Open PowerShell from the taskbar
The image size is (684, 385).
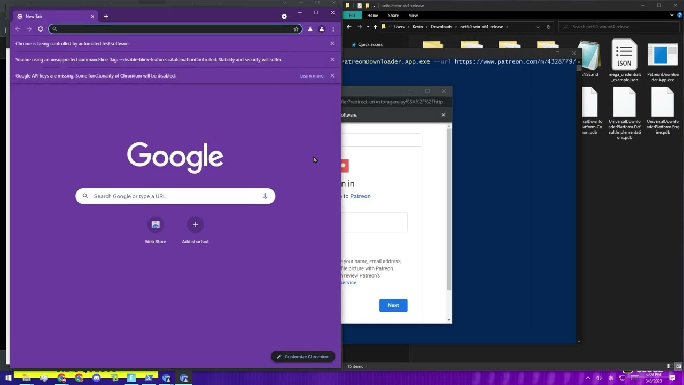[x=149, y=378]
